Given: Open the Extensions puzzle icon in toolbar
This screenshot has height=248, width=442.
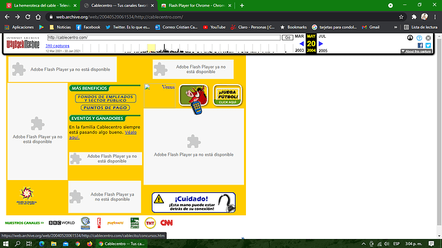Looking at the screenshot, I should coord(414,17).
